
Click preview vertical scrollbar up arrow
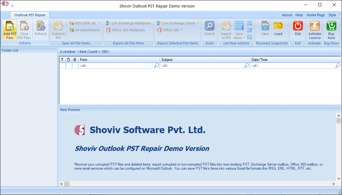[x=339, y=116]
